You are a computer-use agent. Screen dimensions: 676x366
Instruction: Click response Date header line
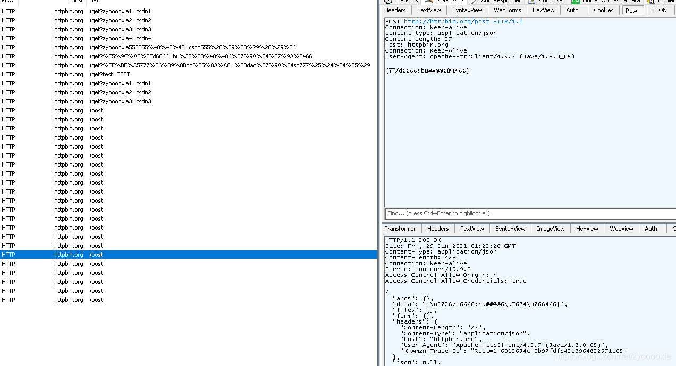coord(450,246)
